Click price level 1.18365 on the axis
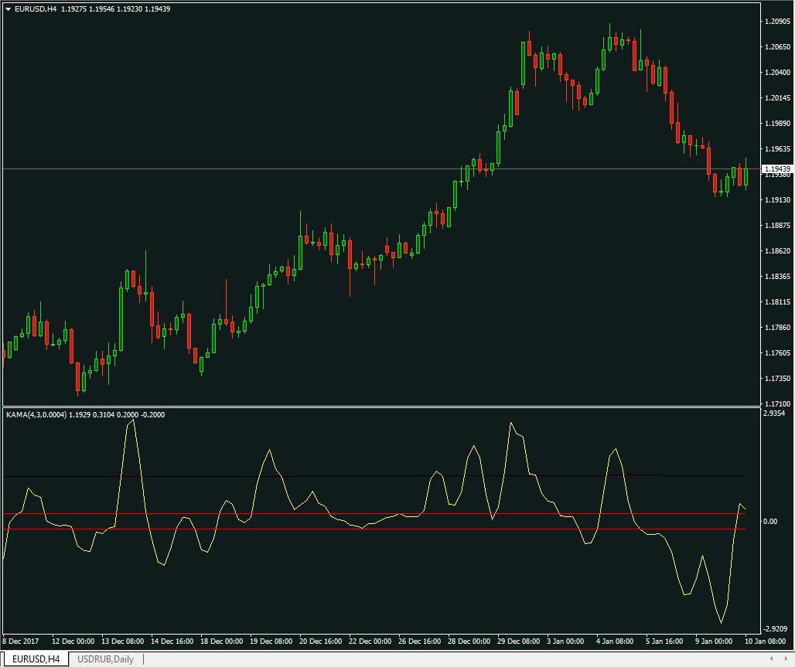The image size is (795, 667). click(x=777, y=277)
